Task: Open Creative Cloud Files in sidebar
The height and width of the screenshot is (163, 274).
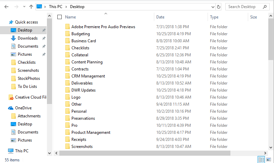Action: click(x=28, y=97)
